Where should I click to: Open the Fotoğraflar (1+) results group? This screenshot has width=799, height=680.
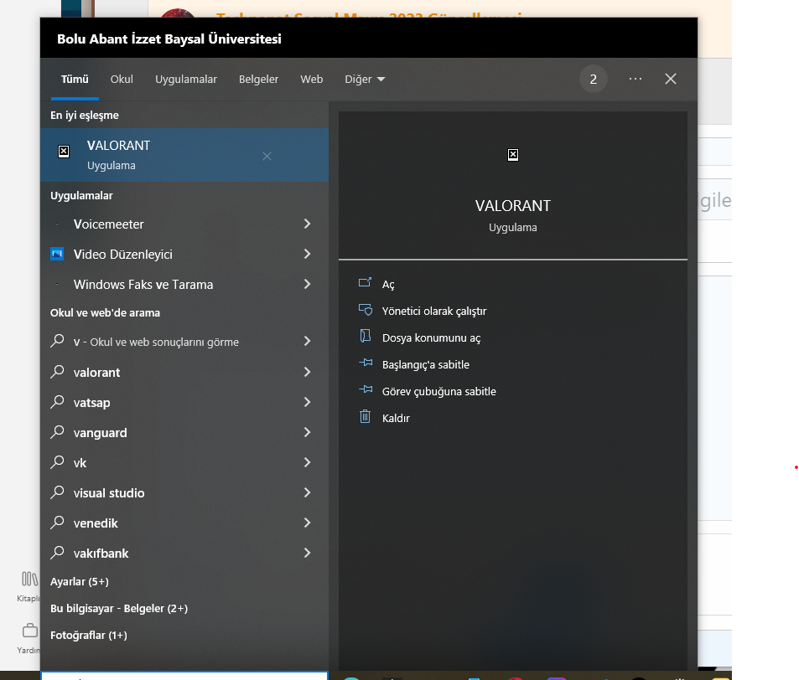point(89,636)
